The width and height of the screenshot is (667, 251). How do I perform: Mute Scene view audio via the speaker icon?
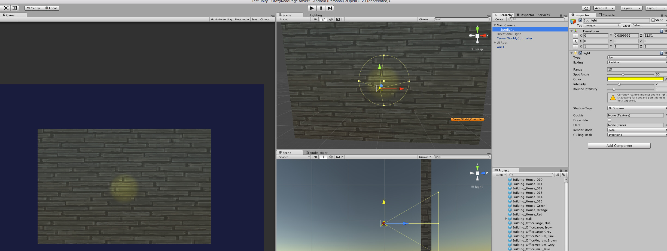pos(331,19)
